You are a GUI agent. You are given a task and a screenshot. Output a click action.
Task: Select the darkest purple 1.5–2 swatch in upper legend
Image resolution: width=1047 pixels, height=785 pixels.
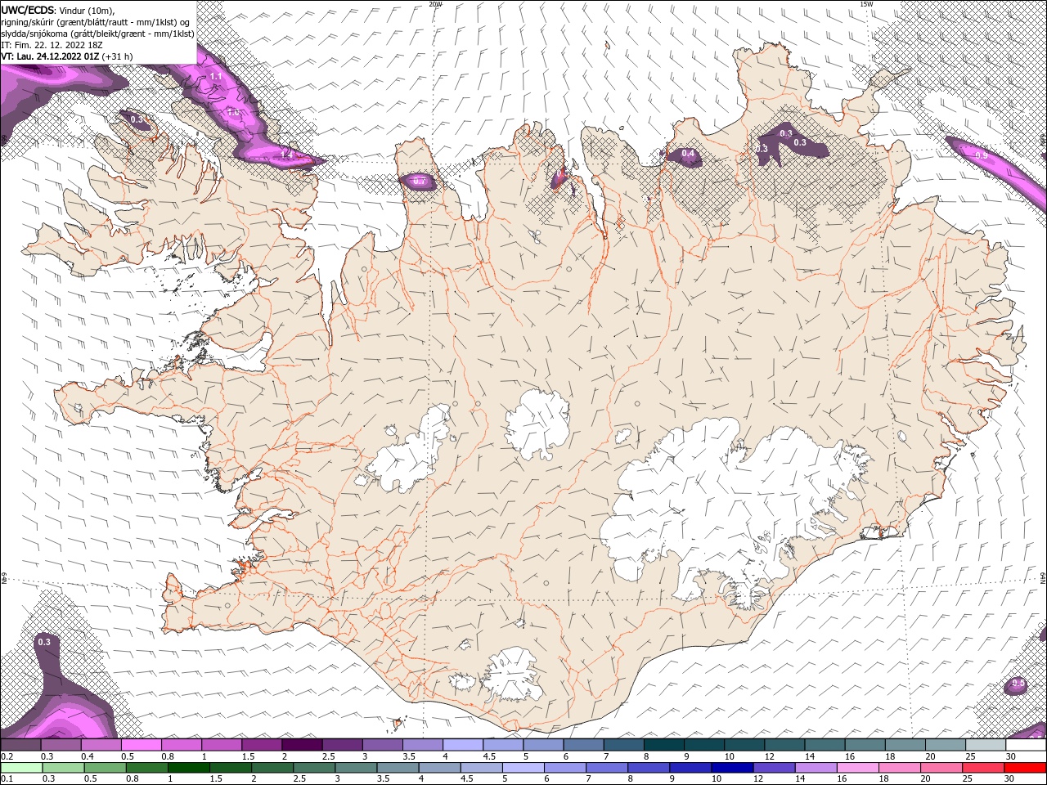[x=301, y=745]
